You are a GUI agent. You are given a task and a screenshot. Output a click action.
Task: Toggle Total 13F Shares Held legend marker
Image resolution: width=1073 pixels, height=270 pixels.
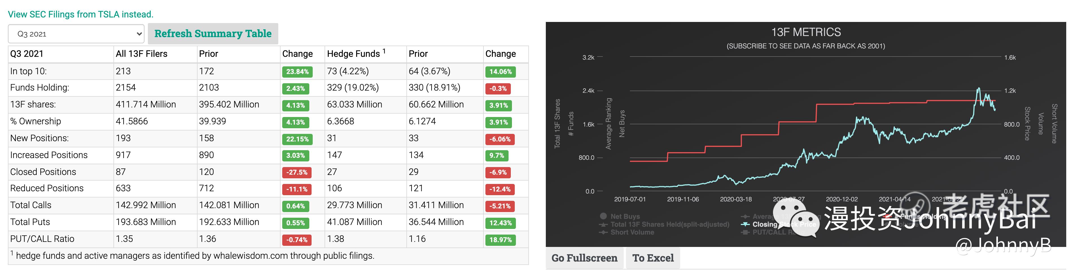[x=603, y=224]
